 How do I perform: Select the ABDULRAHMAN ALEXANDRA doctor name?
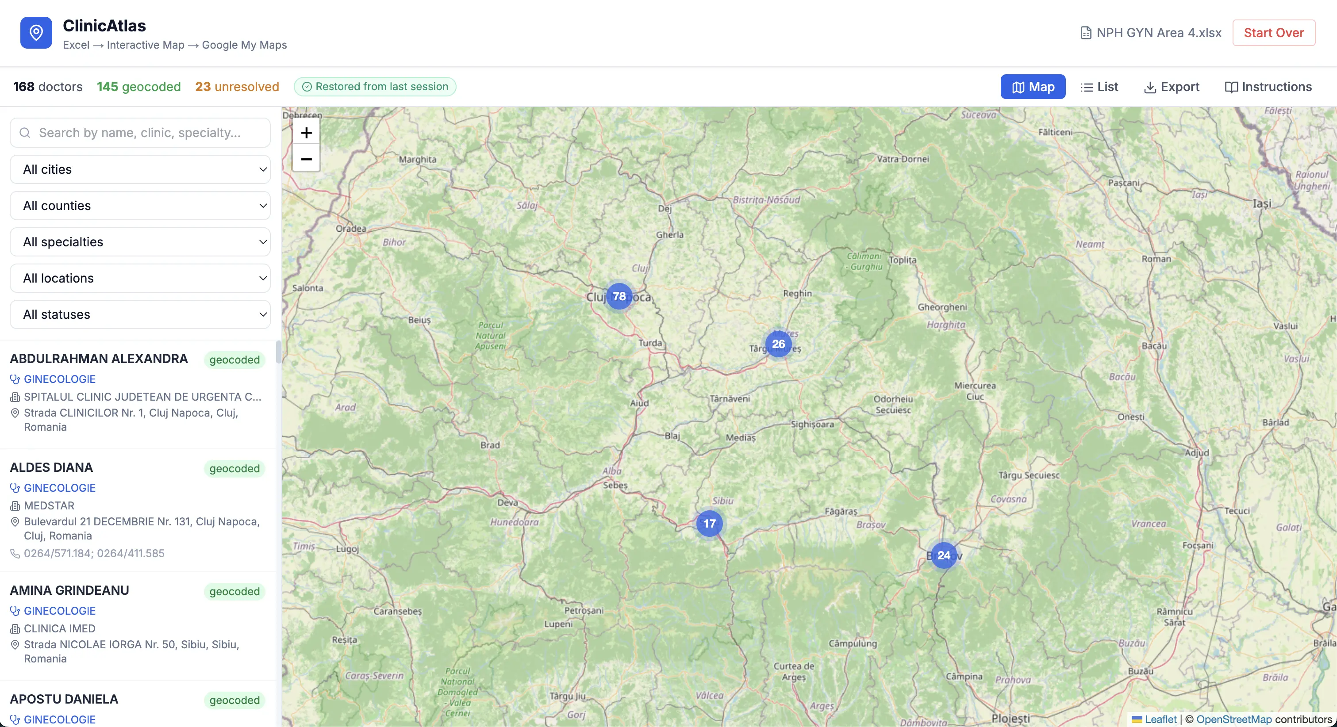tap(99, 359)
